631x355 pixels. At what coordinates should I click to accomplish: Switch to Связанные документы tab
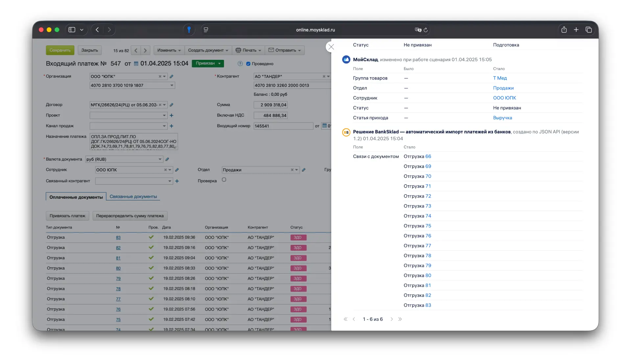point(133,197)
